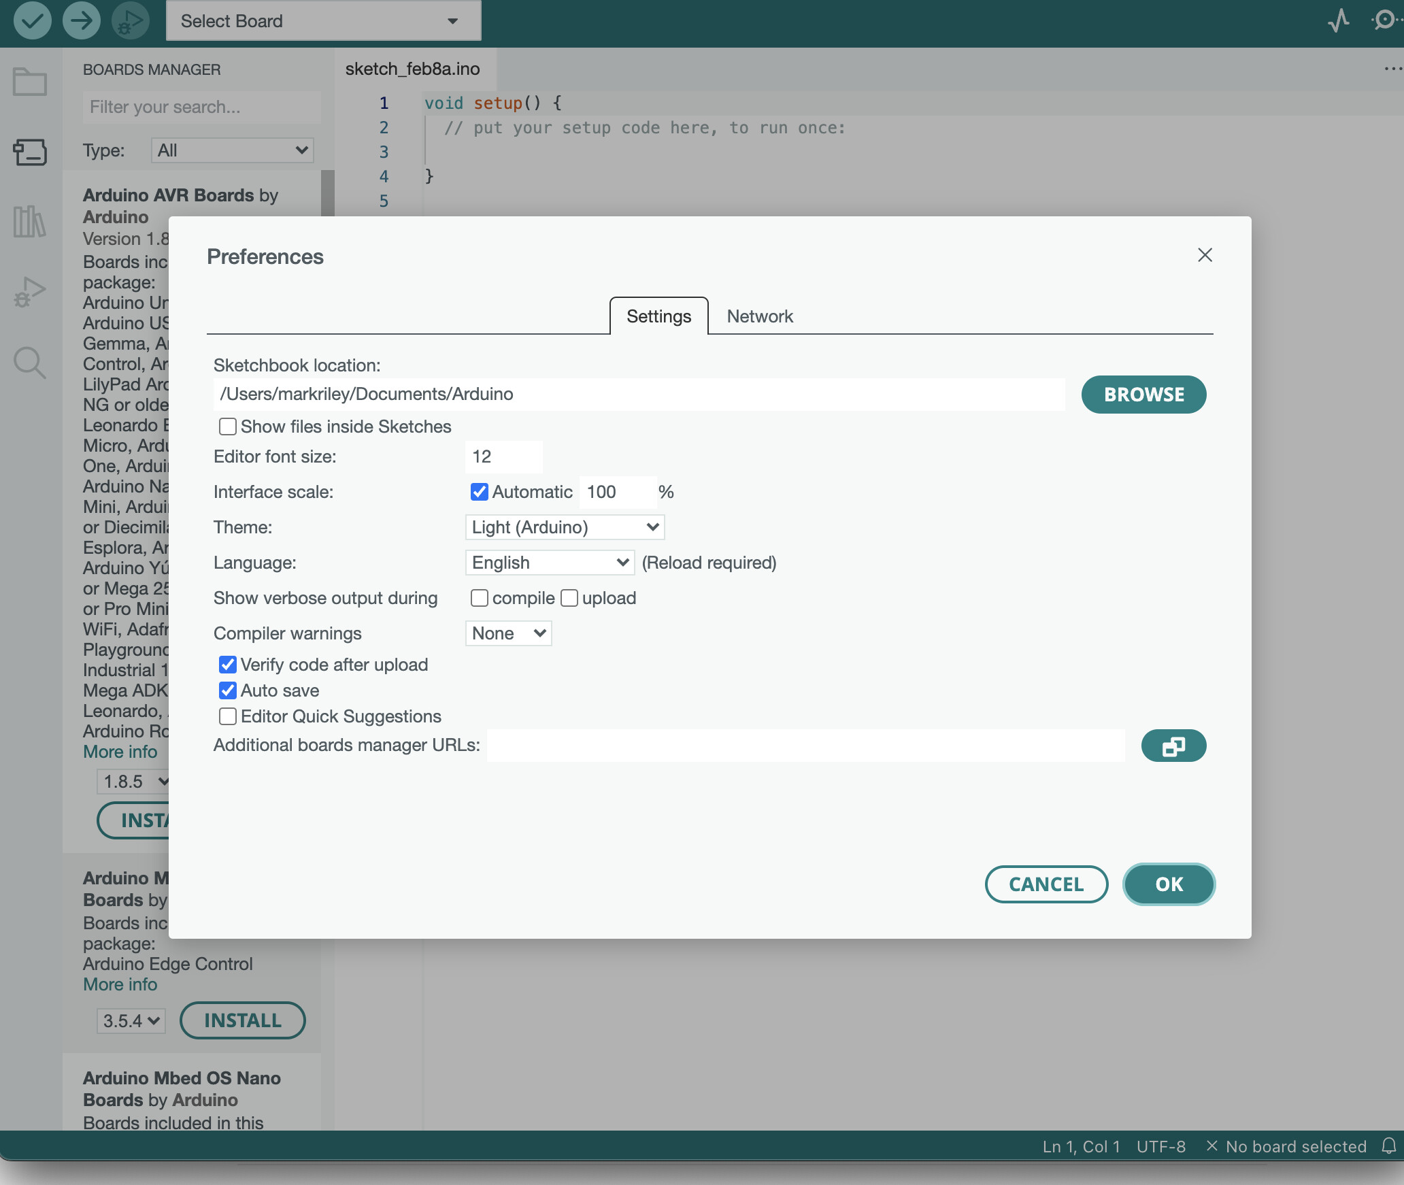This screenshot has width=1404, height=1185.
Task: Click OK to save preferences
Action: click(x=1169, y=884)
